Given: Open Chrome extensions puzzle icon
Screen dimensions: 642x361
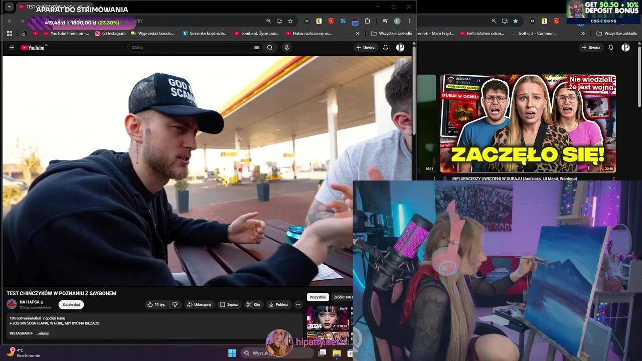Looking at the screenshot, I should coord(367,21).
